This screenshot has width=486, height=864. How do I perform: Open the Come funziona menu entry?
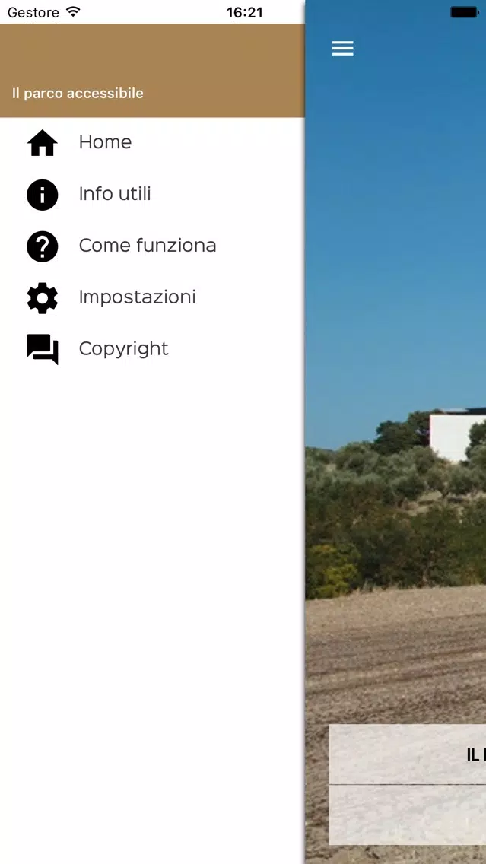[x=148, y=245]
